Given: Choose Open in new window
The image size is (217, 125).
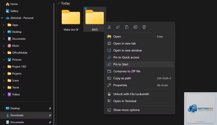Looking at the screenshot, I should (x=139, y=50).
